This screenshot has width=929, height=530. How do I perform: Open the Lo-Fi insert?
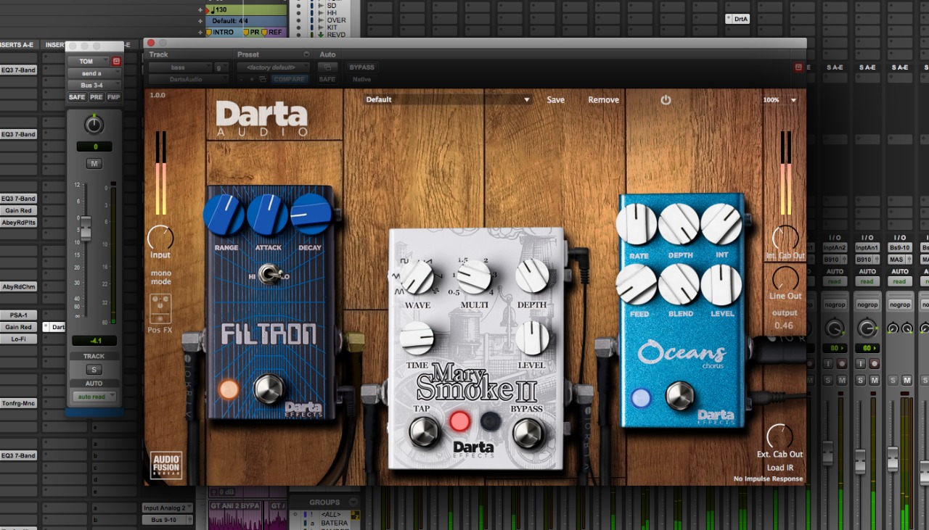[x=19, y=339]
